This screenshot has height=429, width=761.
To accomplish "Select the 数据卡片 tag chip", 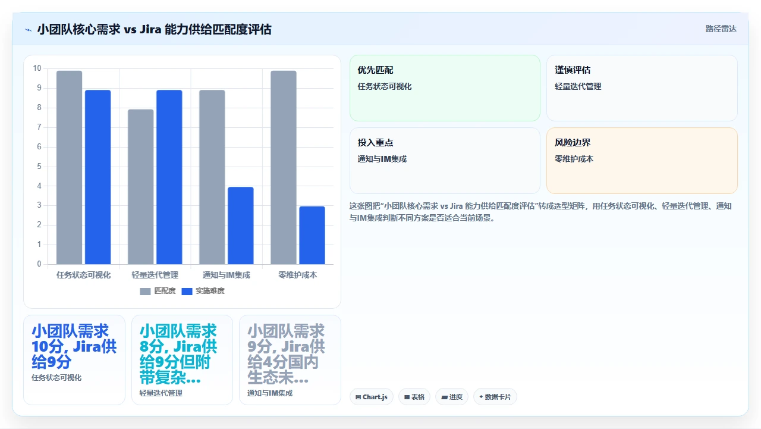I will (x=495, y=397).
